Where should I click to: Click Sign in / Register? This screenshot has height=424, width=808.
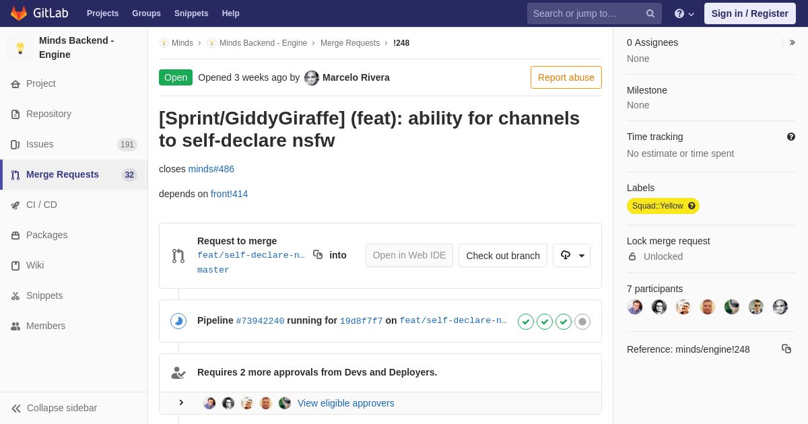749,13
